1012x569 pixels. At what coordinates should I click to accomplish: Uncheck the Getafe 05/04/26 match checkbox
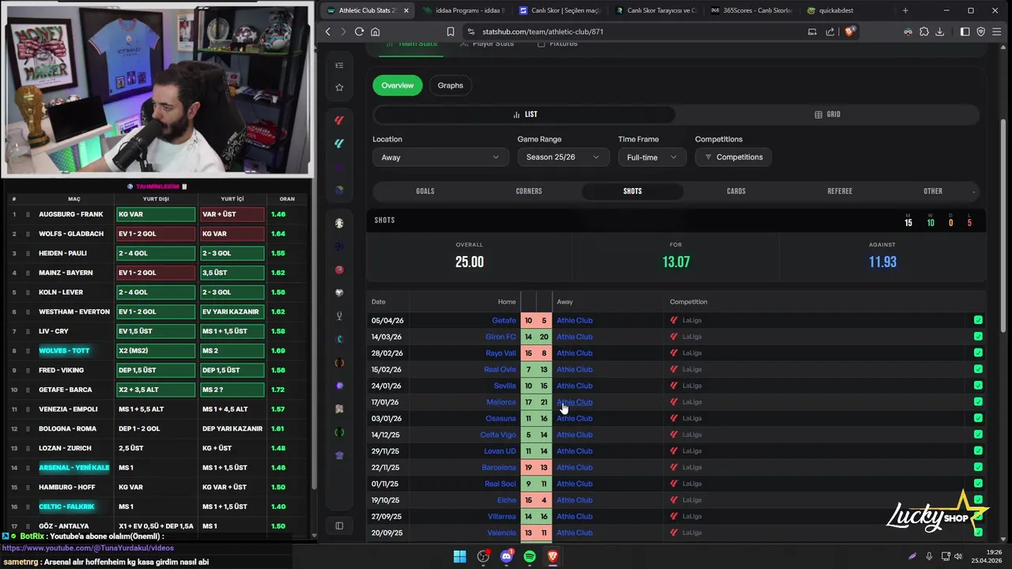[978, 320]
